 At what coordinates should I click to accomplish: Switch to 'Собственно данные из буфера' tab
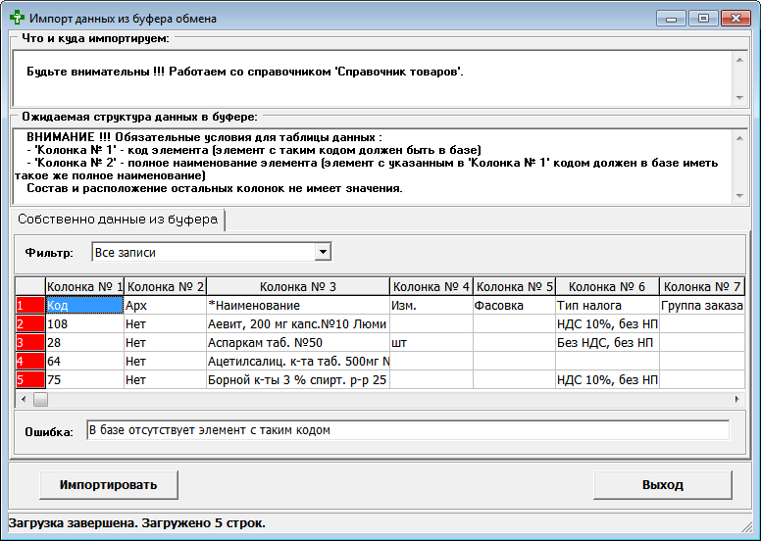[117, 220]
